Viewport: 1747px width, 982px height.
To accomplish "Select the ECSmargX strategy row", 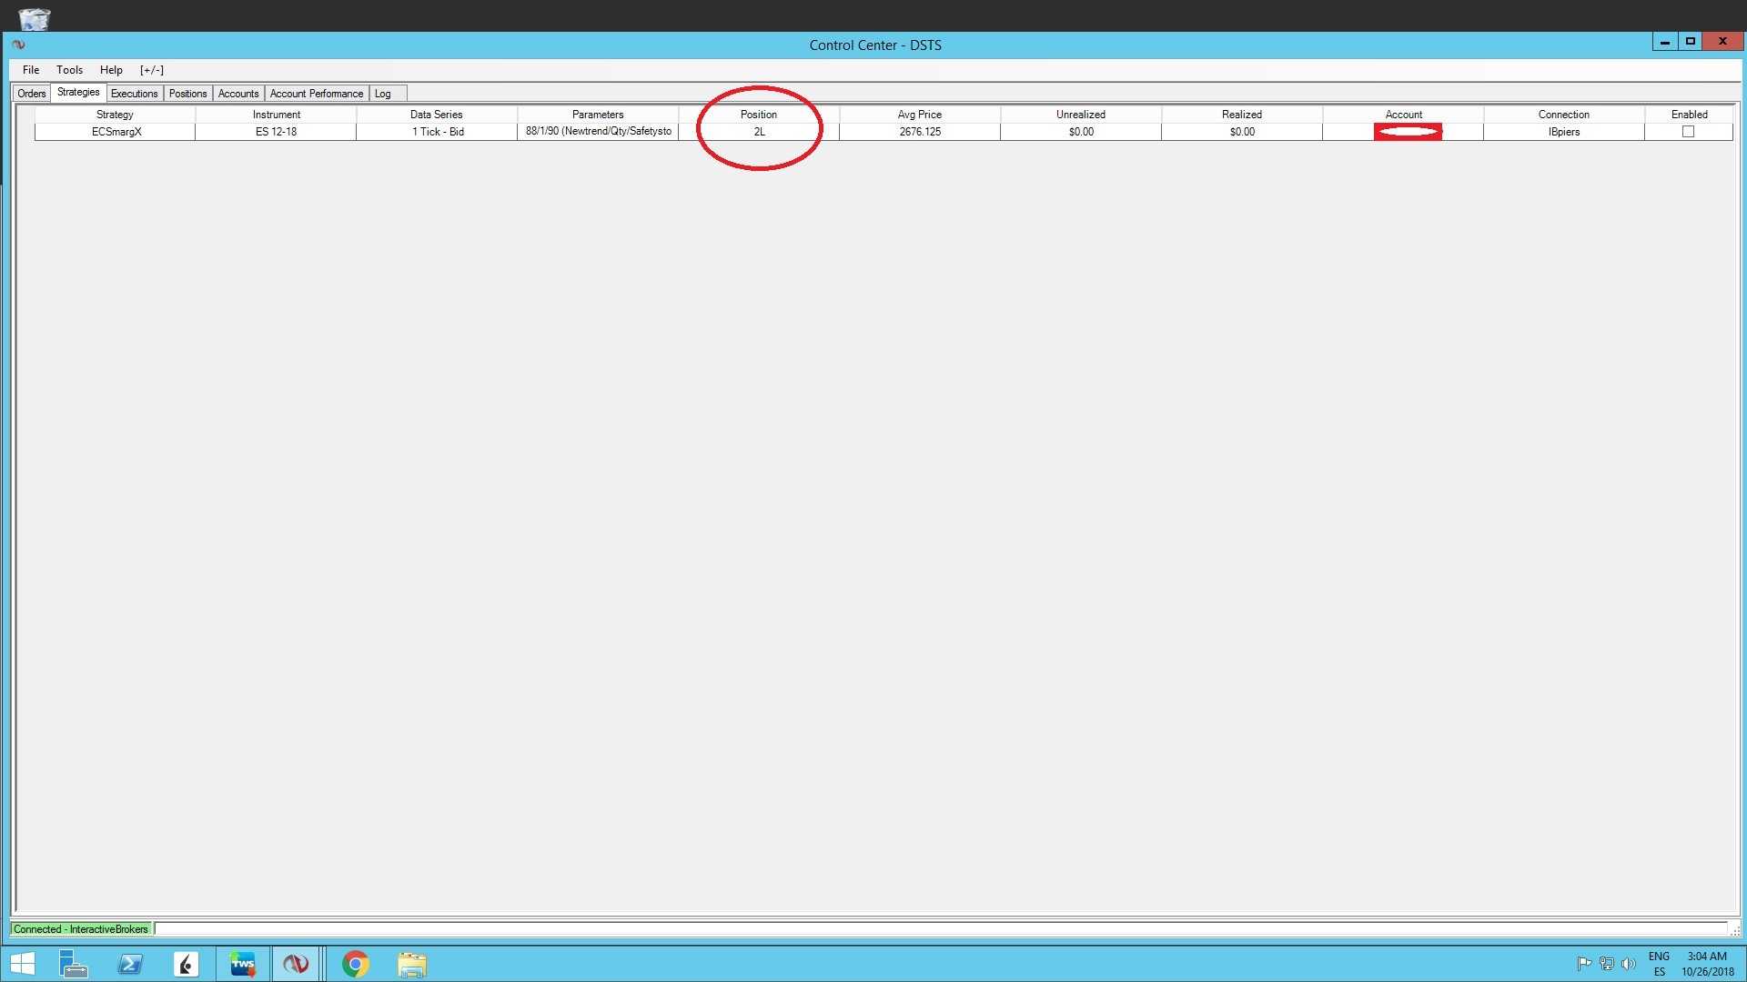I will [x=116, y=132].
